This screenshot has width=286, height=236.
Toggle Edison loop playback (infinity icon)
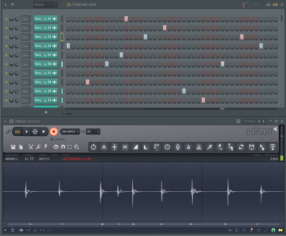17,132
